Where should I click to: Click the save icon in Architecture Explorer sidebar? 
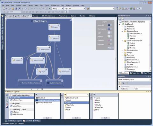pyautogui.click(x=7, y=107)
